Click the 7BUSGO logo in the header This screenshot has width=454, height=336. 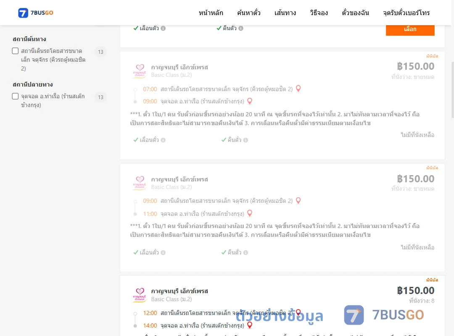pyautogui.click(x=36, y=13)
